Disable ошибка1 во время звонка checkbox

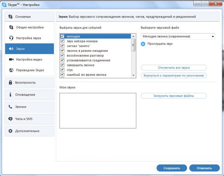point(62,74)
